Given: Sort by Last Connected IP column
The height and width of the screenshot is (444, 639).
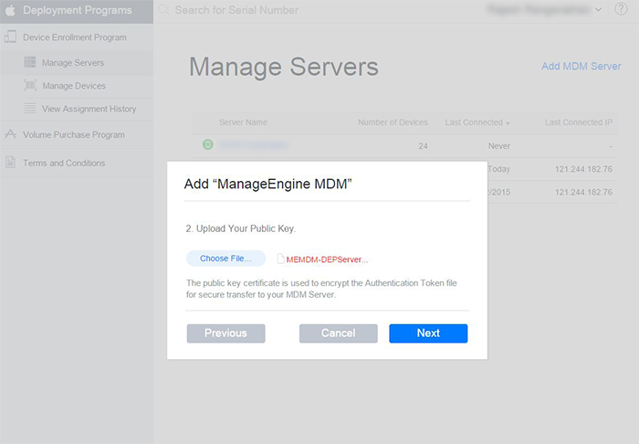Looking at the screenshot, I should click(579, 122).
